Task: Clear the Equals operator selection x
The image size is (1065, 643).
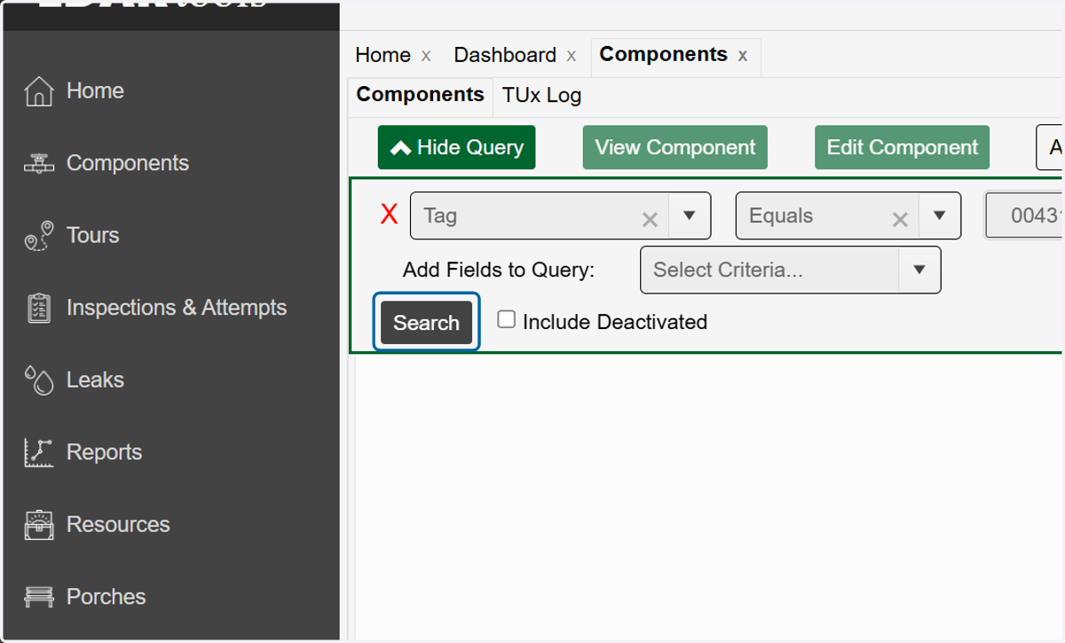Action: tap(900, 219)
